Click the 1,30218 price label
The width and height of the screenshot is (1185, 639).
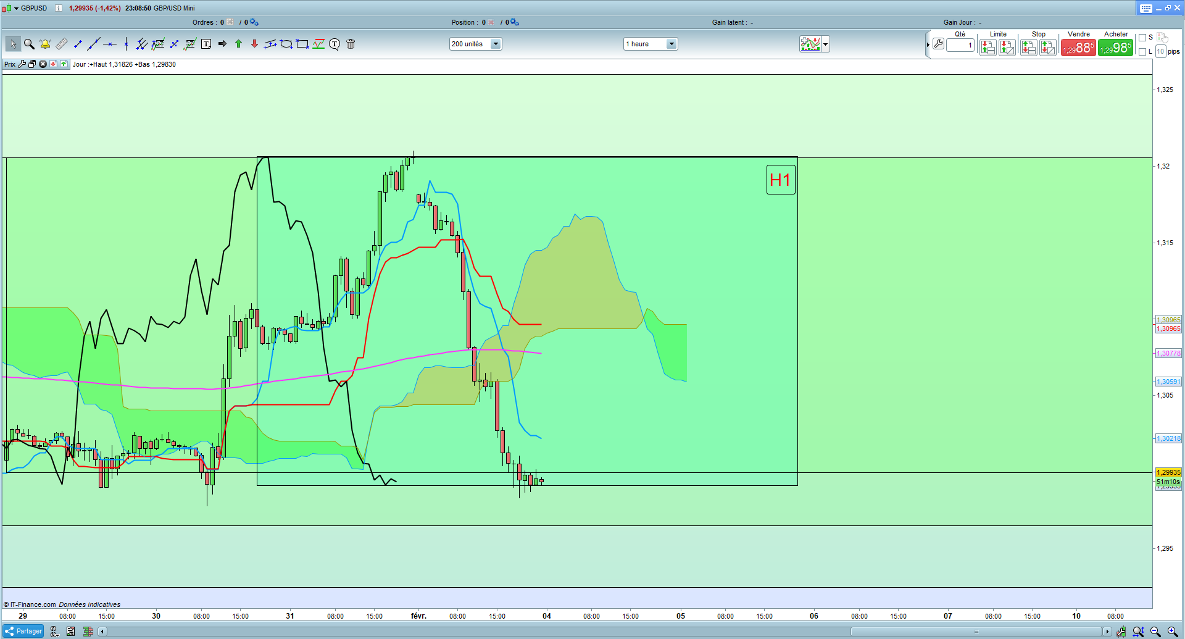click(1168, 438)
